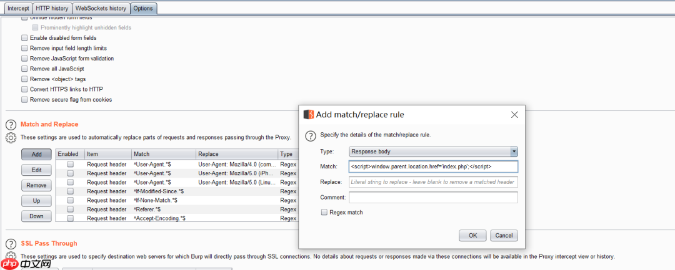Click the Add rule button
Viewport: 675px width, 270px height.
[x=36, y=154]
